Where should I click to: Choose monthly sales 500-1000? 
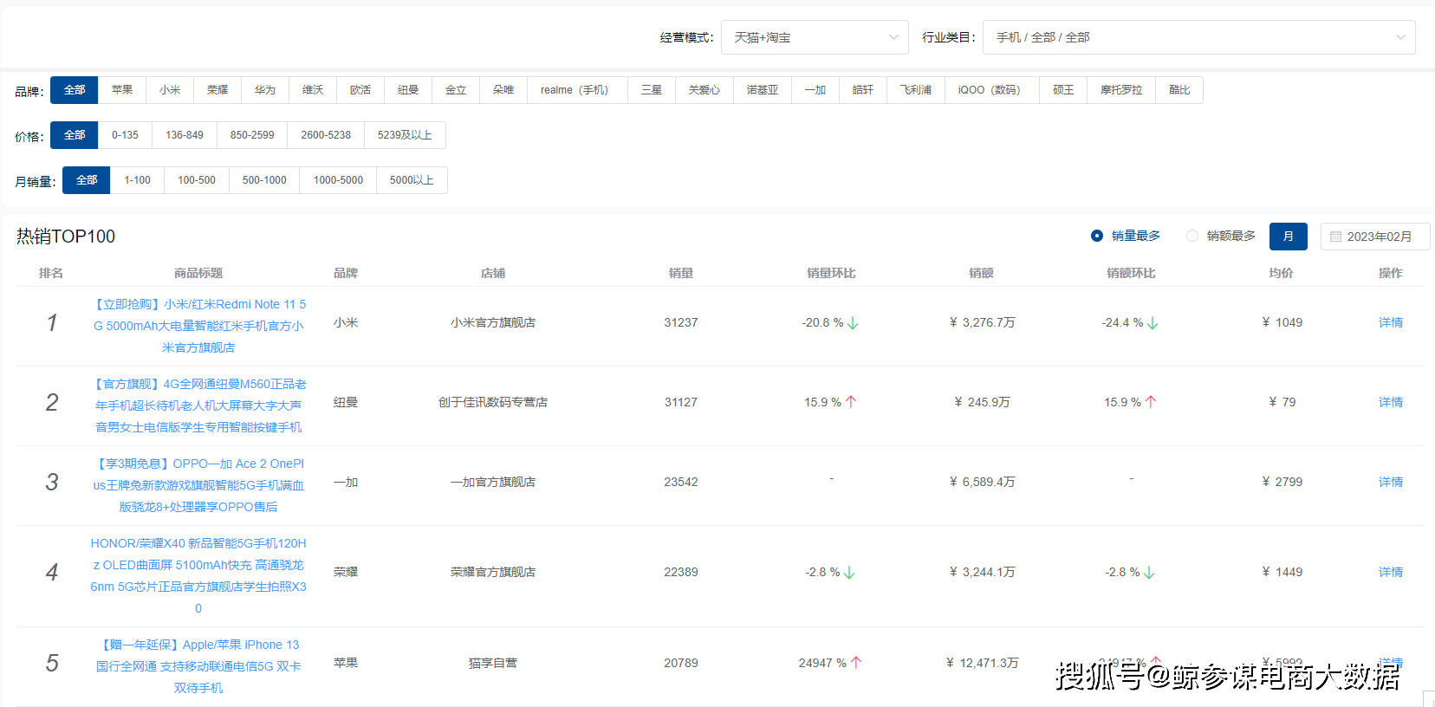click(264, 180)
